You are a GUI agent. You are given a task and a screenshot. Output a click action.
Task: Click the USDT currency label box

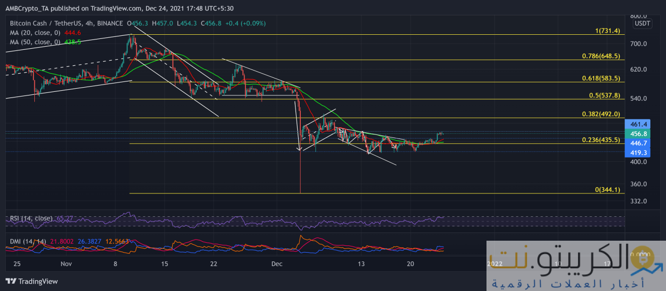[642, 23]
